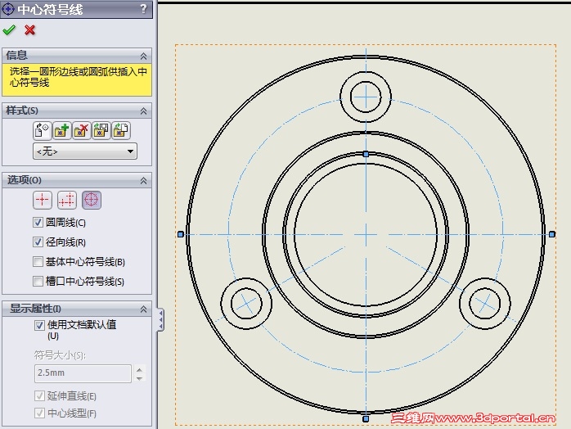The width and height of the screenshot is (571, 429).
Task: Confirm with the green checkmark OK
Action: coord(9,30)
